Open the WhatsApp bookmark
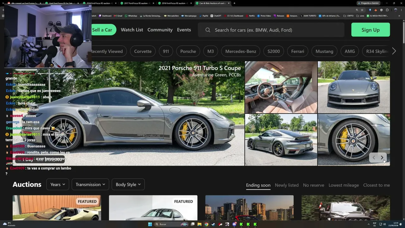The height and width of the screenshot is (228, 405). pos(131,16)
